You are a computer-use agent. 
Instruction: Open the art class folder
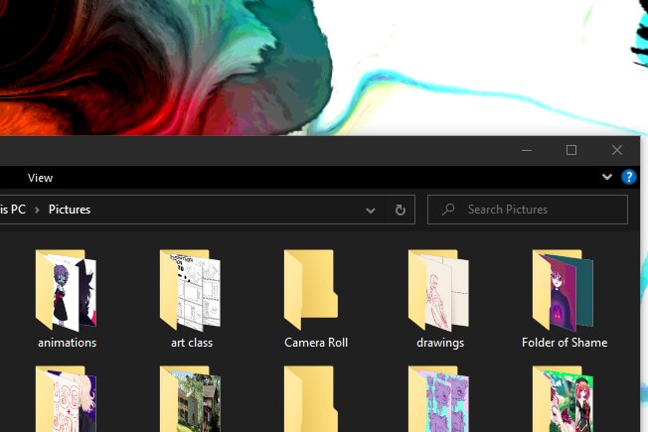[x=191, y=291]
